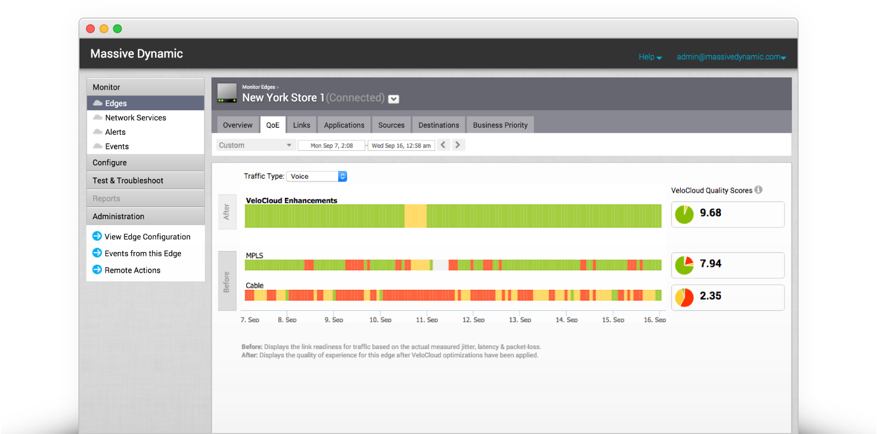This screenshot has width=877, height=434.
Task: Open the Traffic Type Voice dropdown
Action: coord(317,176)
